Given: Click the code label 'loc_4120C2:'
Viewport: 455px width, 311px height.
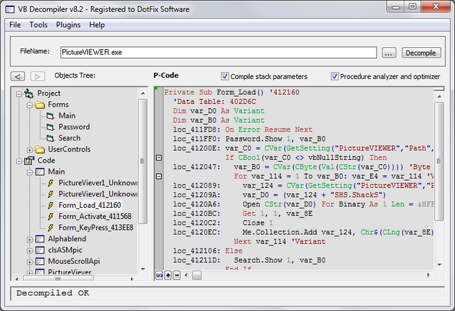Looking at the screenshot, I should [x=197, y=223].
